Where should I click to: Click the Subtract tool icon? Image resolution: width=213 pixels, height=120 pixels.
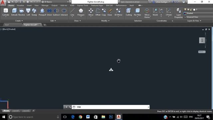56,11
